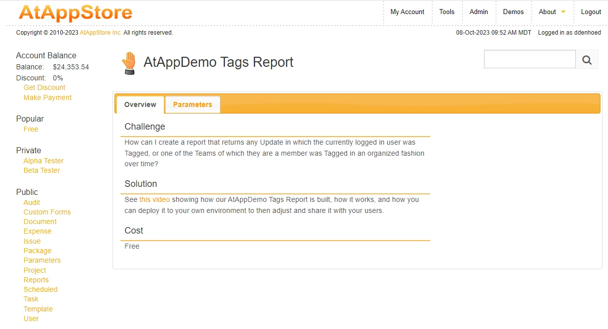Open the Issue category

tap(32, 241)
